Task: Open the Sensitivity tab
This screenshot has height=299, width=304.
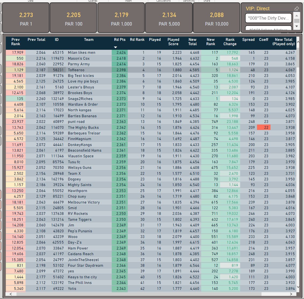Action: coord(189,1)
